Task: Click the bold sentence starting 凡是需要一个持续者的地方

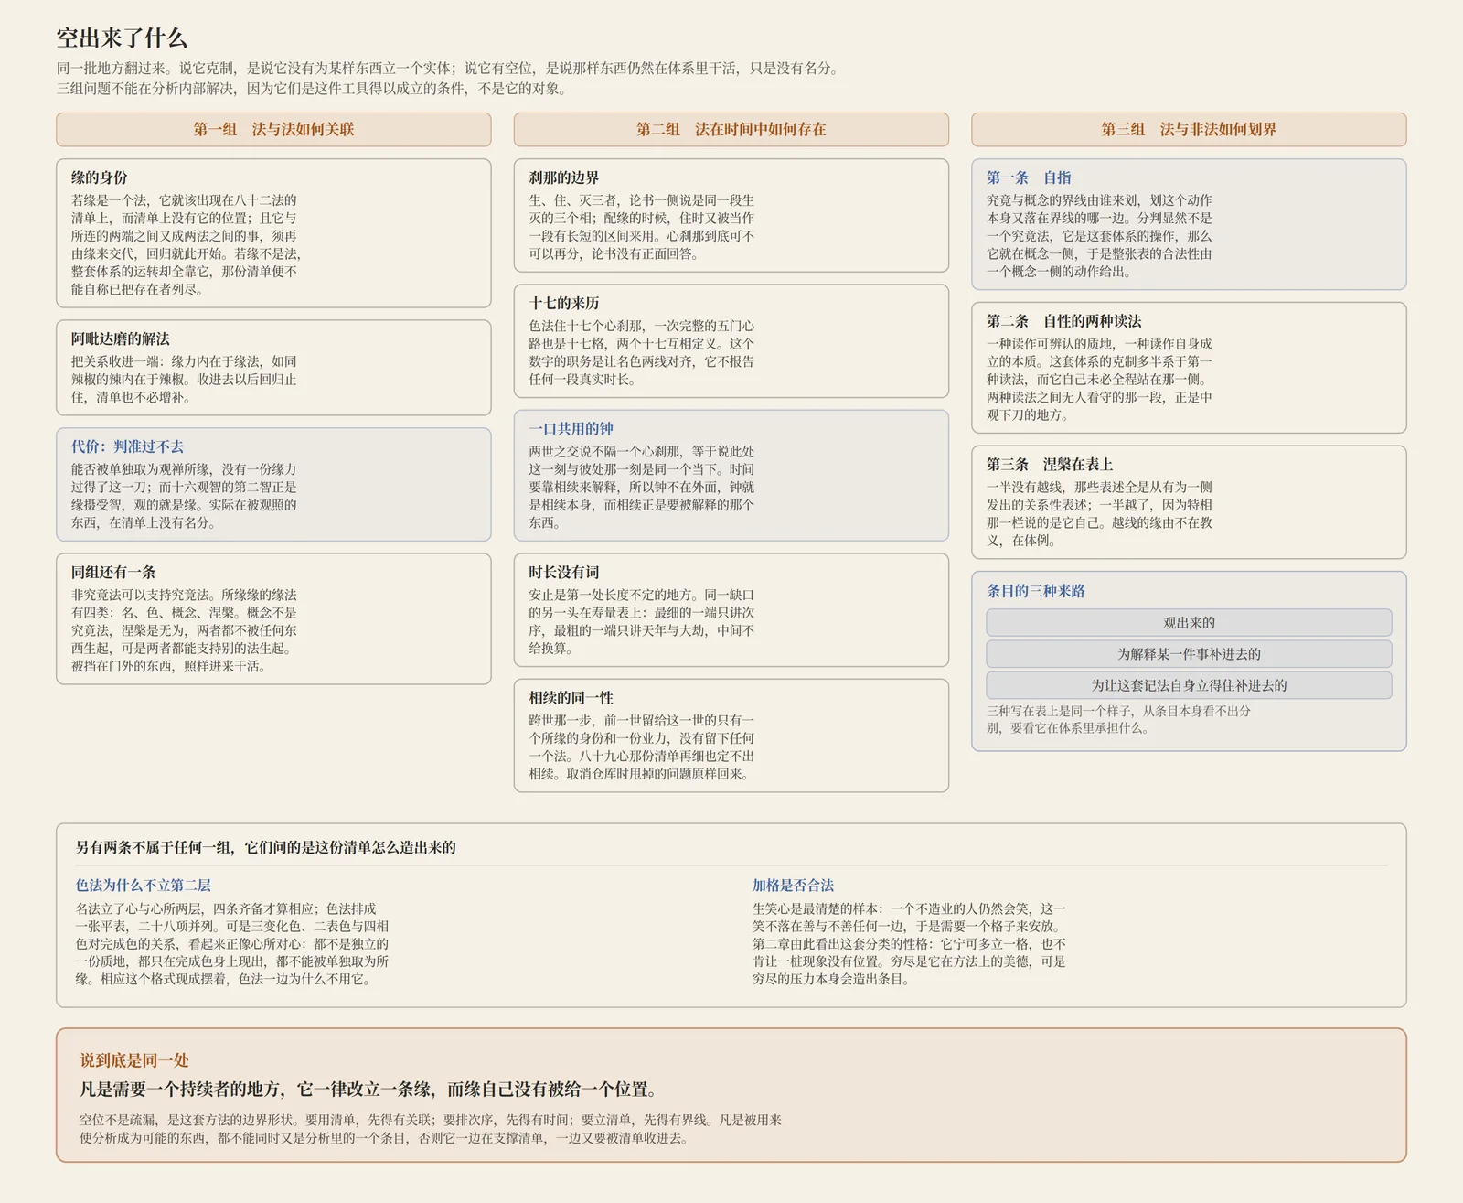Action: click(368, 1090)
